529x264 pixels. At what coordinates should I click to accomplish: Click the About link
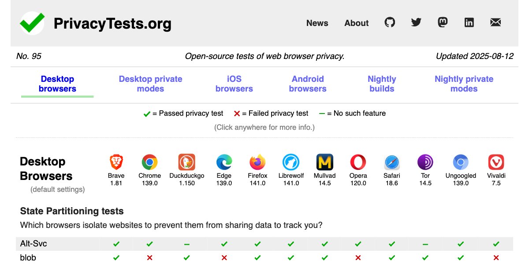[x=356, y=23]
